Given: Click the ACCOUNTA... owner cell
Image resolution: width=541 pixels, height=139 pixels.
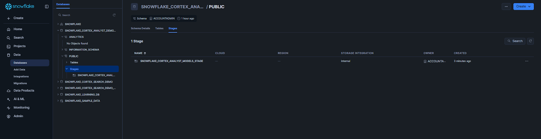Looking at the screenshot, I should [x=434, y=61].
